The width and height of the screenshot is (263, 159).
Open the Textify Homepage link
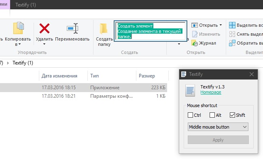pos(211,92)
